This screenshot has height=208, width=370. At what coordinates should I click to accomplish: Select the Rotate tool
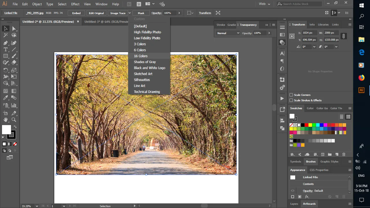pyautogui.click(x=5, y=70)
